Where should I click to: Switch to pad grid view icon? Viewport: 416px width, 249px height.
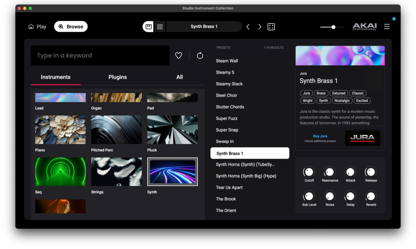tap(160, 27)
